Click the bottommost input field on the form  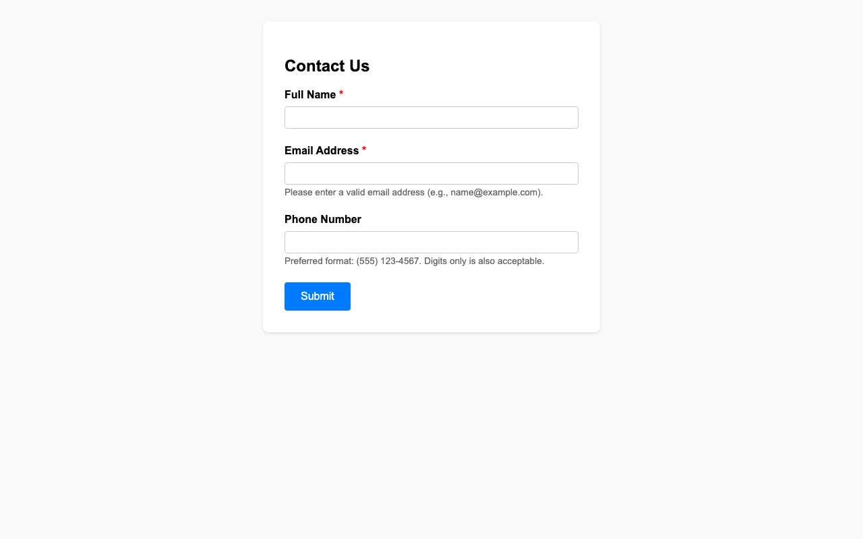pyautogui.click(x=431, y=241)
